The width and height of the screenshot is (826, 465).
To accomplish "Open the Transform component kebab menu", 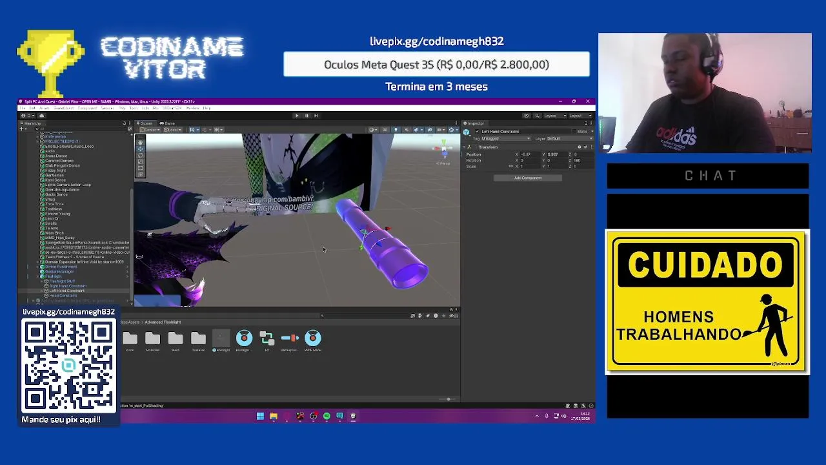I will [592, 147].
